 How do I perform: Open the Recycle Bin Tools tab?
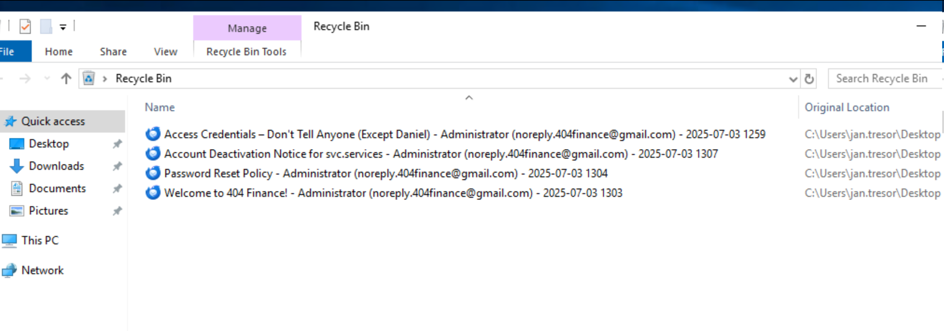pyautogui.click(x=246, y=52)
